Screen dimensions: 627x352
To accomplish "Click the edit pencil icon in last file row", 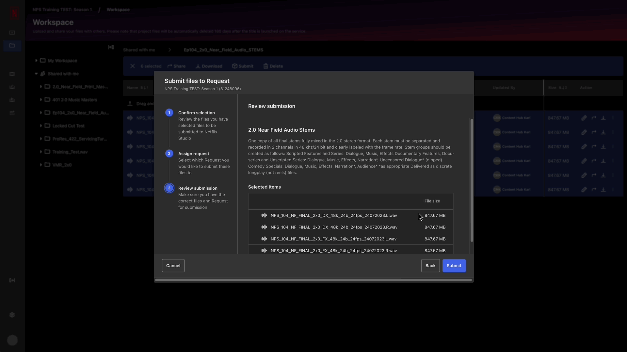I will tap(584, 190).
